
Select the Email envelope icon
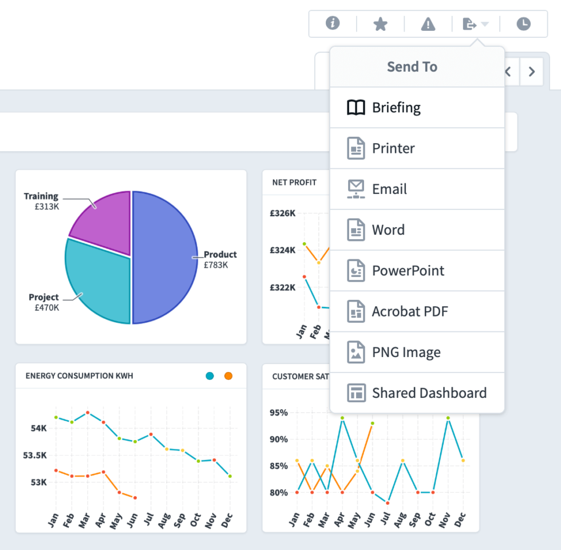[x=355, y=189]
